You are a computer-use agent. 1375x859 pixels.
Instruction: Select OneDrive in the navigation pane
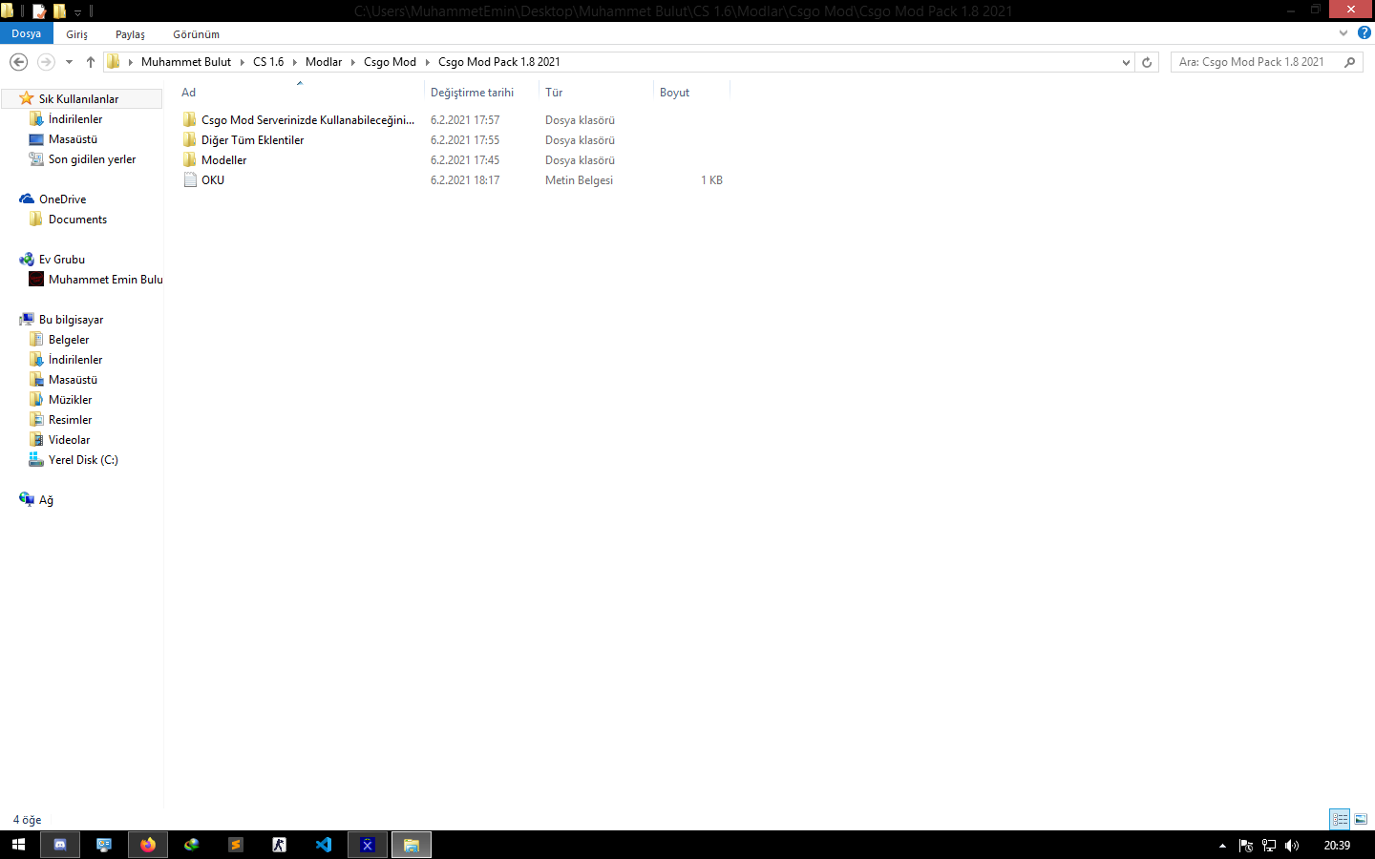tap(62, 199)
